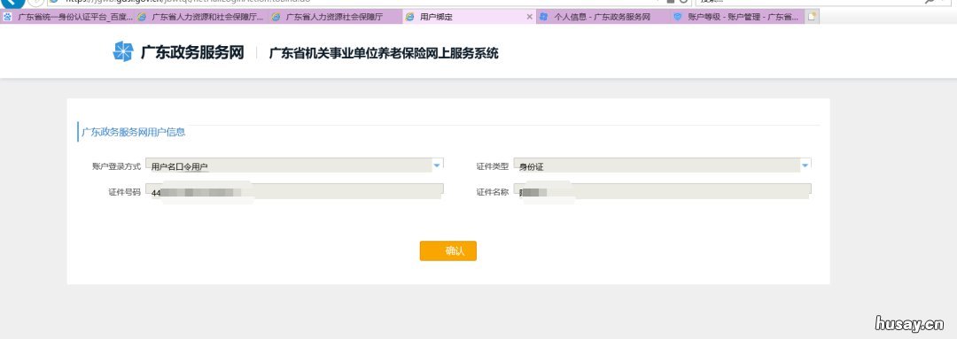Click the favicon on 个人信息 tab
Viewport: 957px width, 339px height.
coord(544,17)
